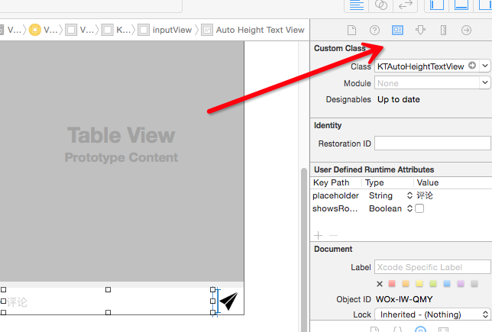Viewport: 492px width, 332px height.
Task: Select the Identity inspector tab
Action: pyautogui.click(x=397, y=30)
